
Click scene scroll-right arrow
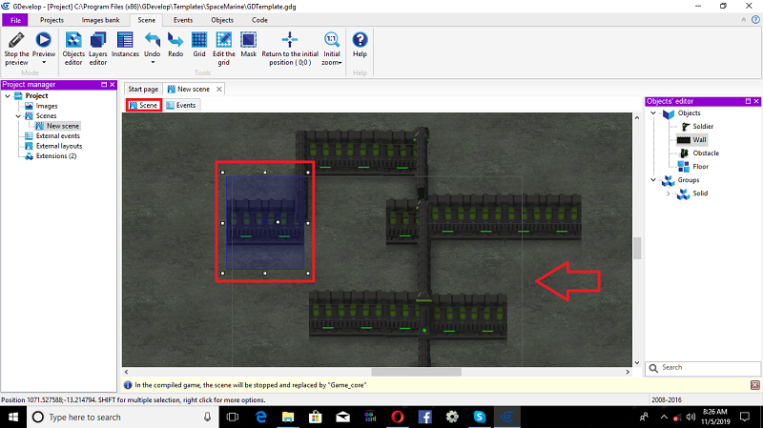click(628, 372)
